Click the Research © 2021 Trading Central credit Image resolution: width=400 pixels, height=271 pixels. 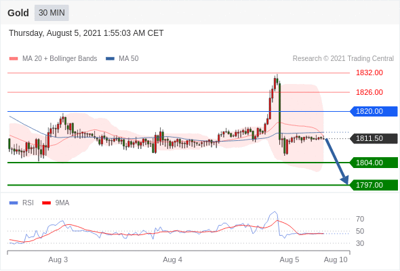coord(343,59)
